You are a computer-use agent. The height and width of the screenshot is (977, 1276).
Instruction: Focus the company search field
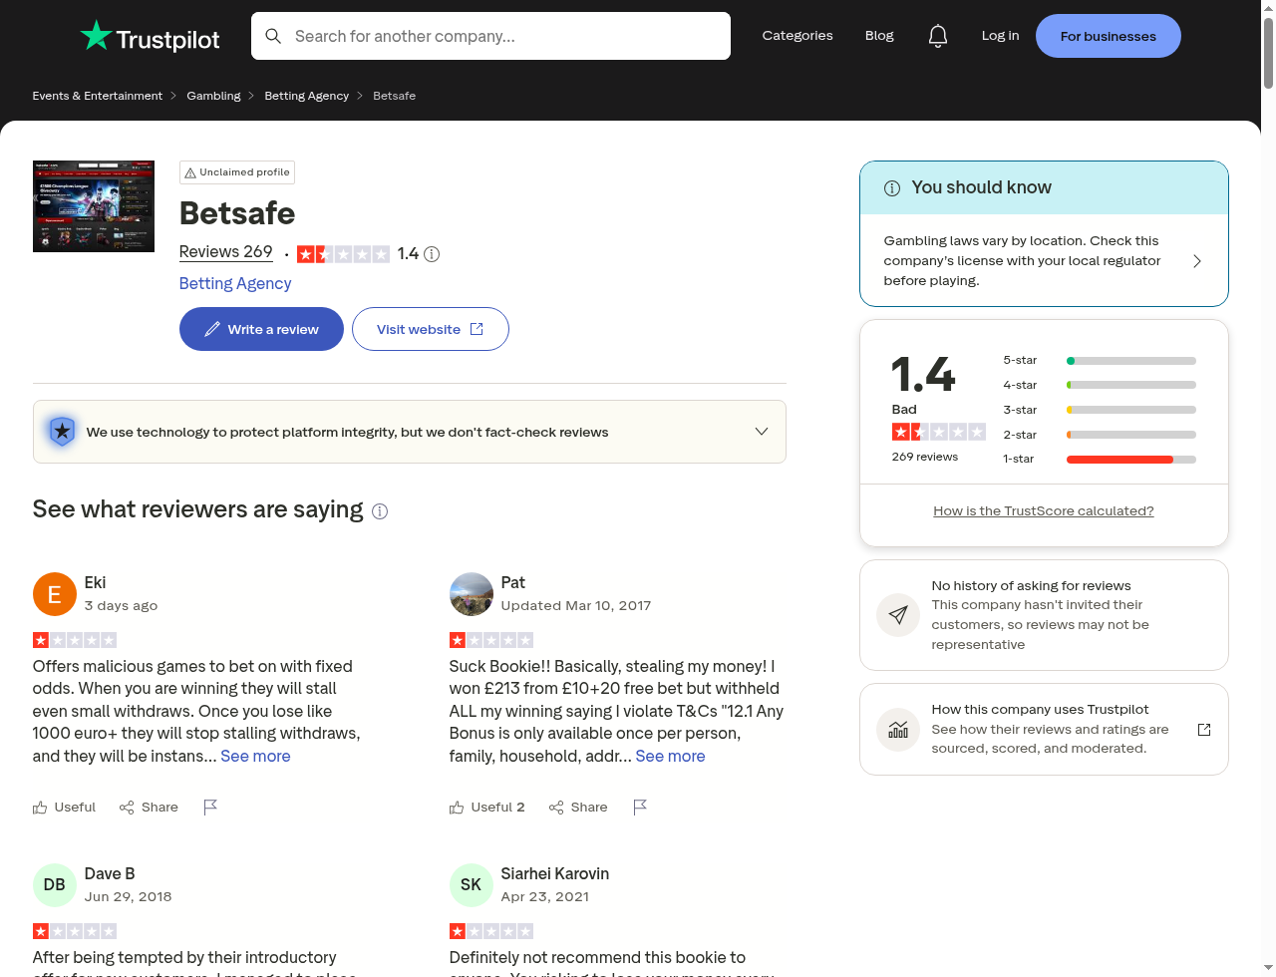click(x=490, y=36)
